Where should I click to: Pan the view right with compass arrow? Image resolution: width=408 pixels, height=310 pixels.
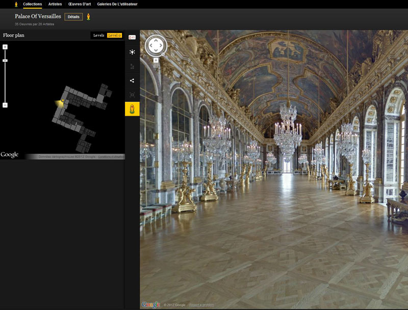coord(161,46)
